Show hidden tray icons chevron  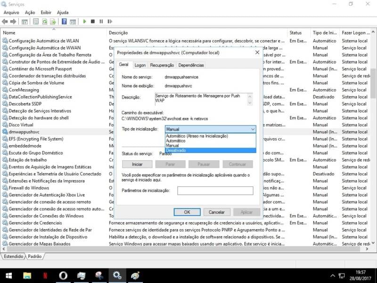tap(333, 276)
